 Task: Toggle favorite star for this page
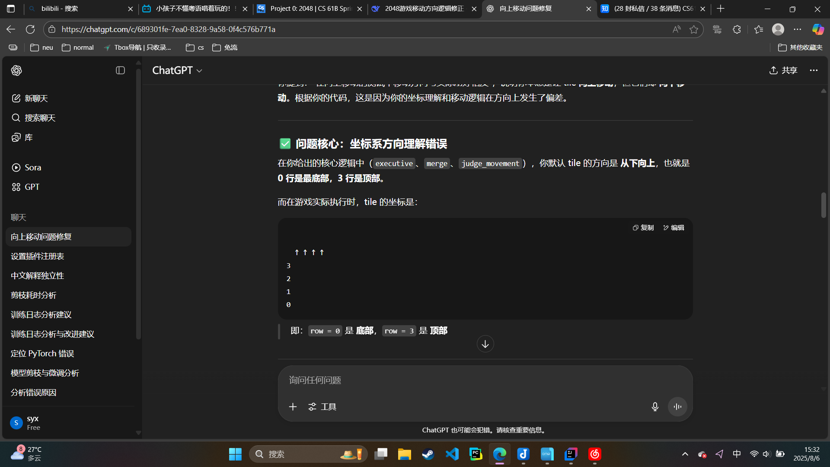coord(694,29)
